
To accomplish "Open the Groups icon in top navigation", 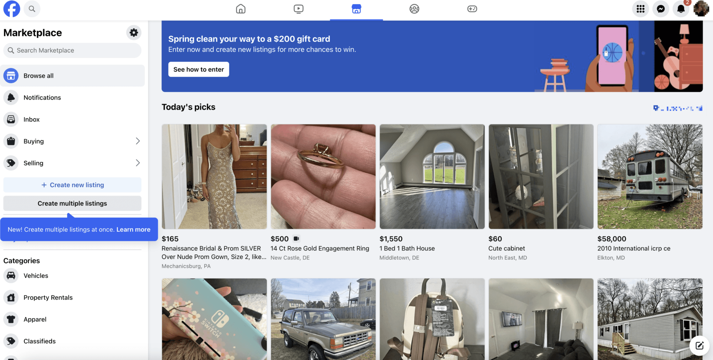I will [414, 9].
